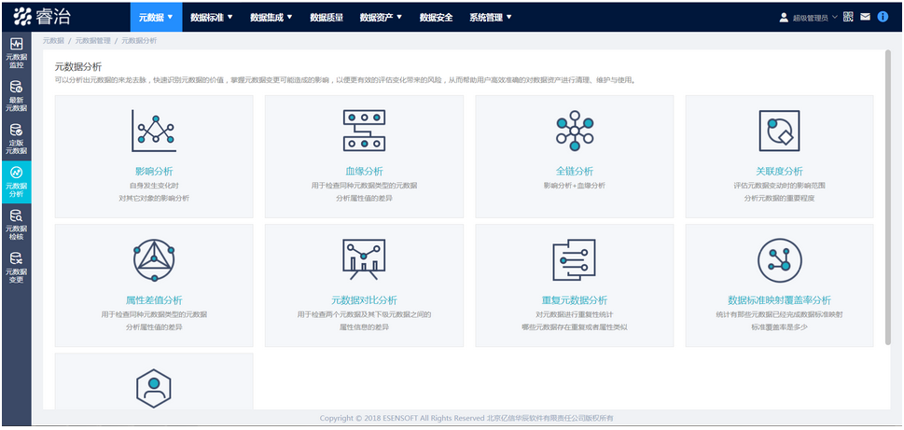Click the blue info icon in header
The height and width of the screenshot is (430, 904).
tap(883, 17)
